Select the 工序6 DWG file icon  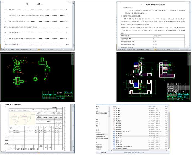[114, 115]
